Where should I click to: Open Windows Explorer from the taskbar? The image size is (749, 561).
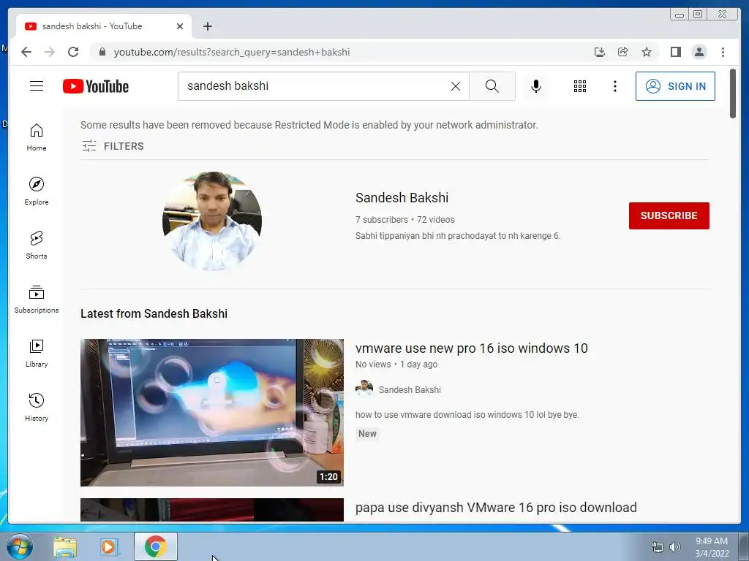[65, 547]
